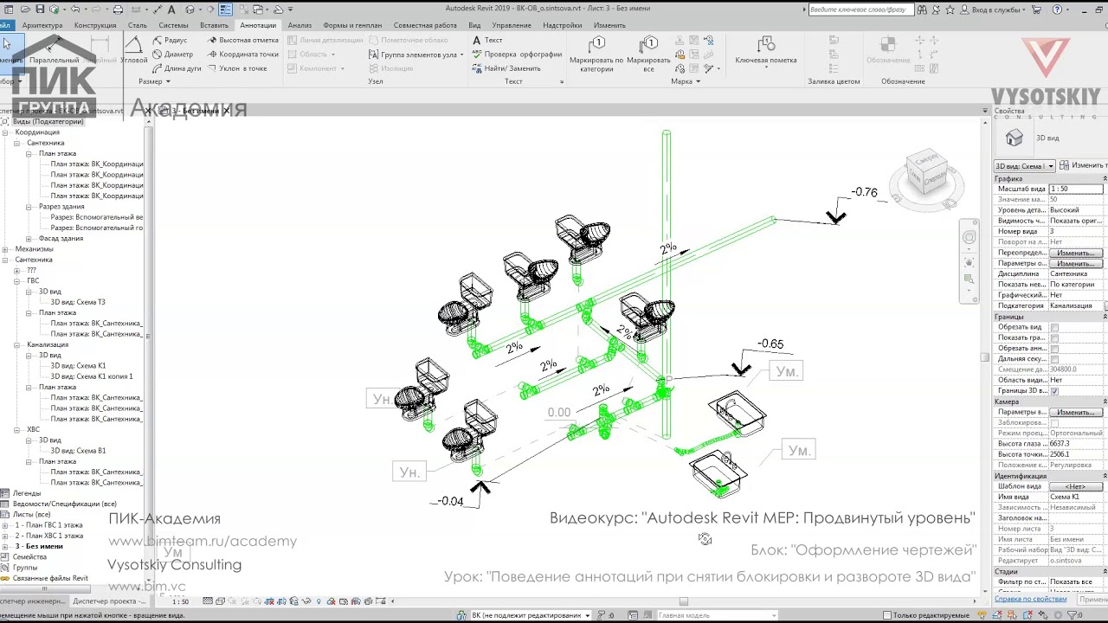Expand the 'Фасад здания' tree node
The image size is (1108, 623).
[x=29, y=238]
